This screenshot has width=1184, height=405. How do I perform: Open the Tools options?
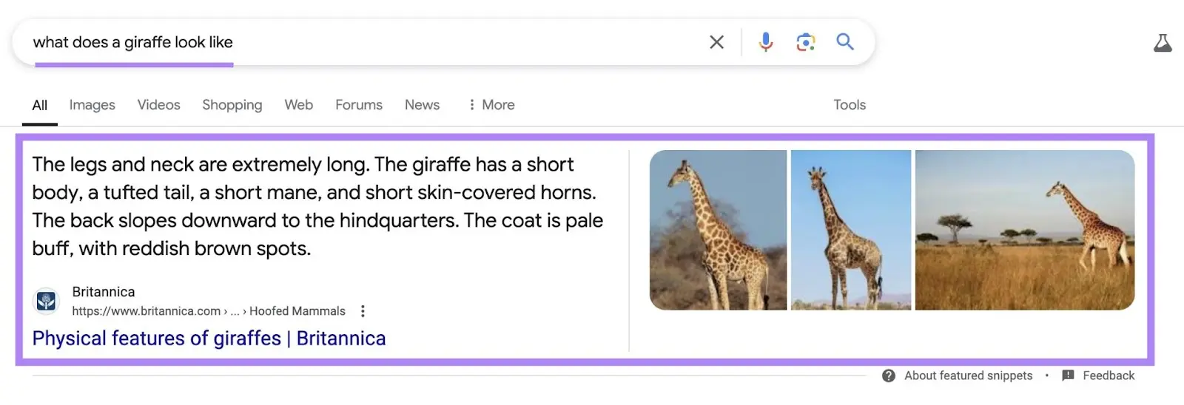coord(849,105)
